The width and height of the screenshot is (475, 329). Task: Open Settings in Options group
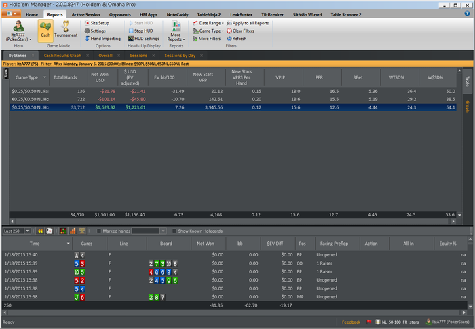pos(95,31)
